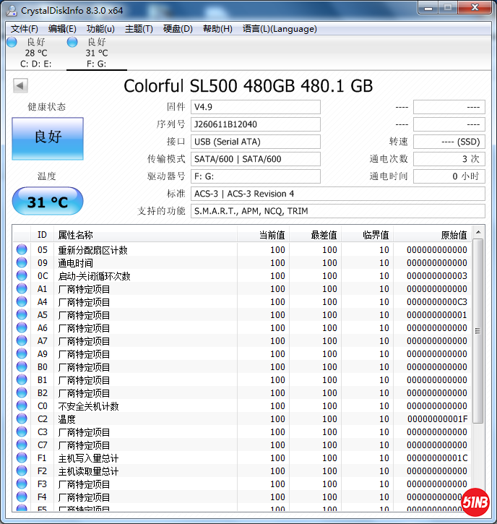Click the 31 °C temperature button
Image resolution: width=497 pixels, height=524 pixels.
(48, 202)
